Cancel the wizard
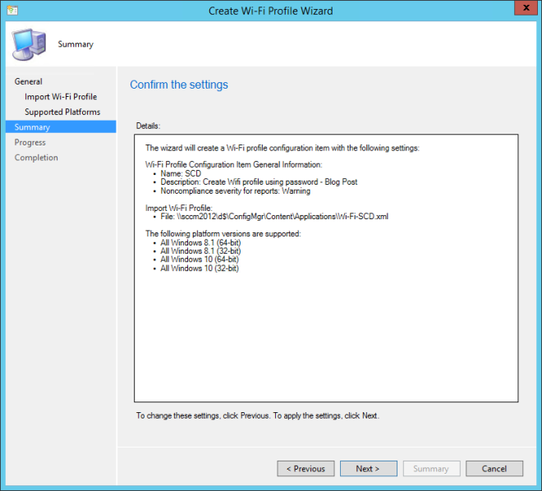This screenshot has height=491, width=542. pyautogui.click(x=494, y=469)
